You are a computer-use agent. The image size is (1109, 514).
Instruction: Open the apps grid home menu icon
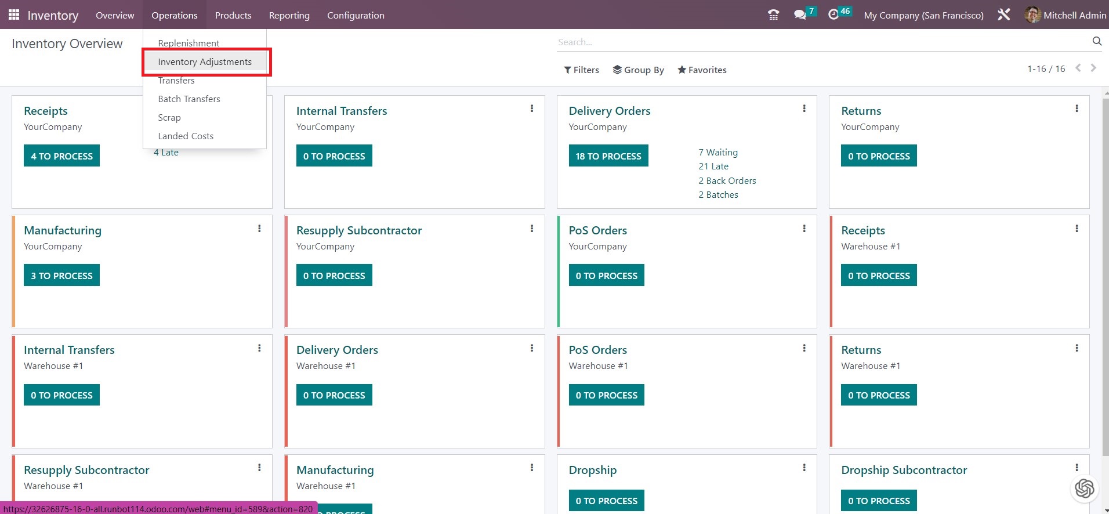[x=14, y=15]
